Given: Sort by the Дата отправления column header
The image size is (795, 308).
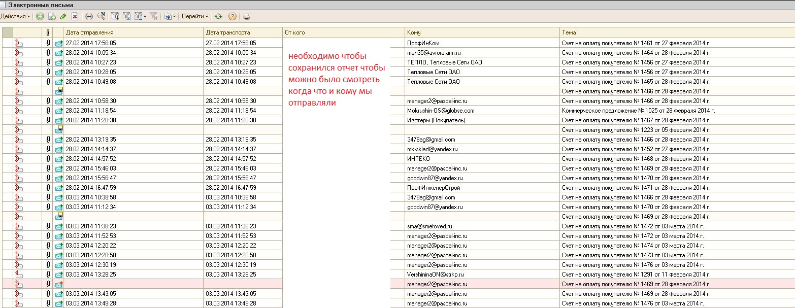Looking at the screenshot, I should (134, 32).
